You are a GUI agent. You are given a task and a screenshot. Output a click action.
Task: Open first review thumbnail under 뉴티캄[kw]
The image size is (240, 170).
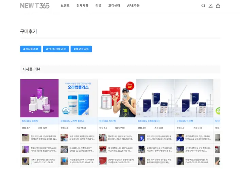(x=141, y=138)
